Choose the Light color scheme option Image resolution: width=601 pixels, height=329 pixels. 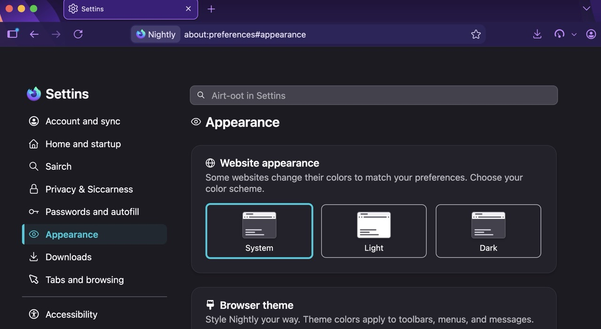374,231
